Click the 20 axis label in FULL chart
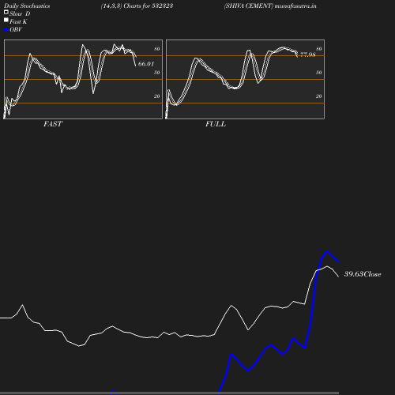Viewport: 395px width, 395px height. 319,96
